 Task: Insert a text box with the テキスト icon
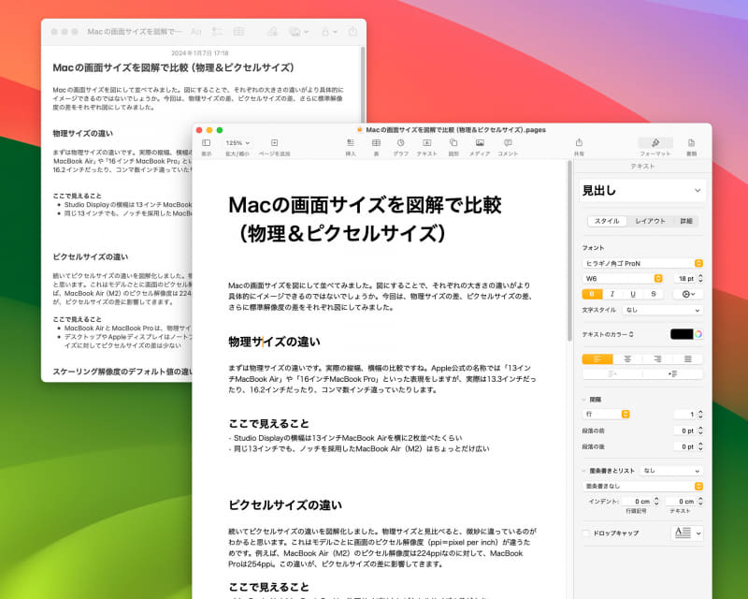tap(425, 143)
